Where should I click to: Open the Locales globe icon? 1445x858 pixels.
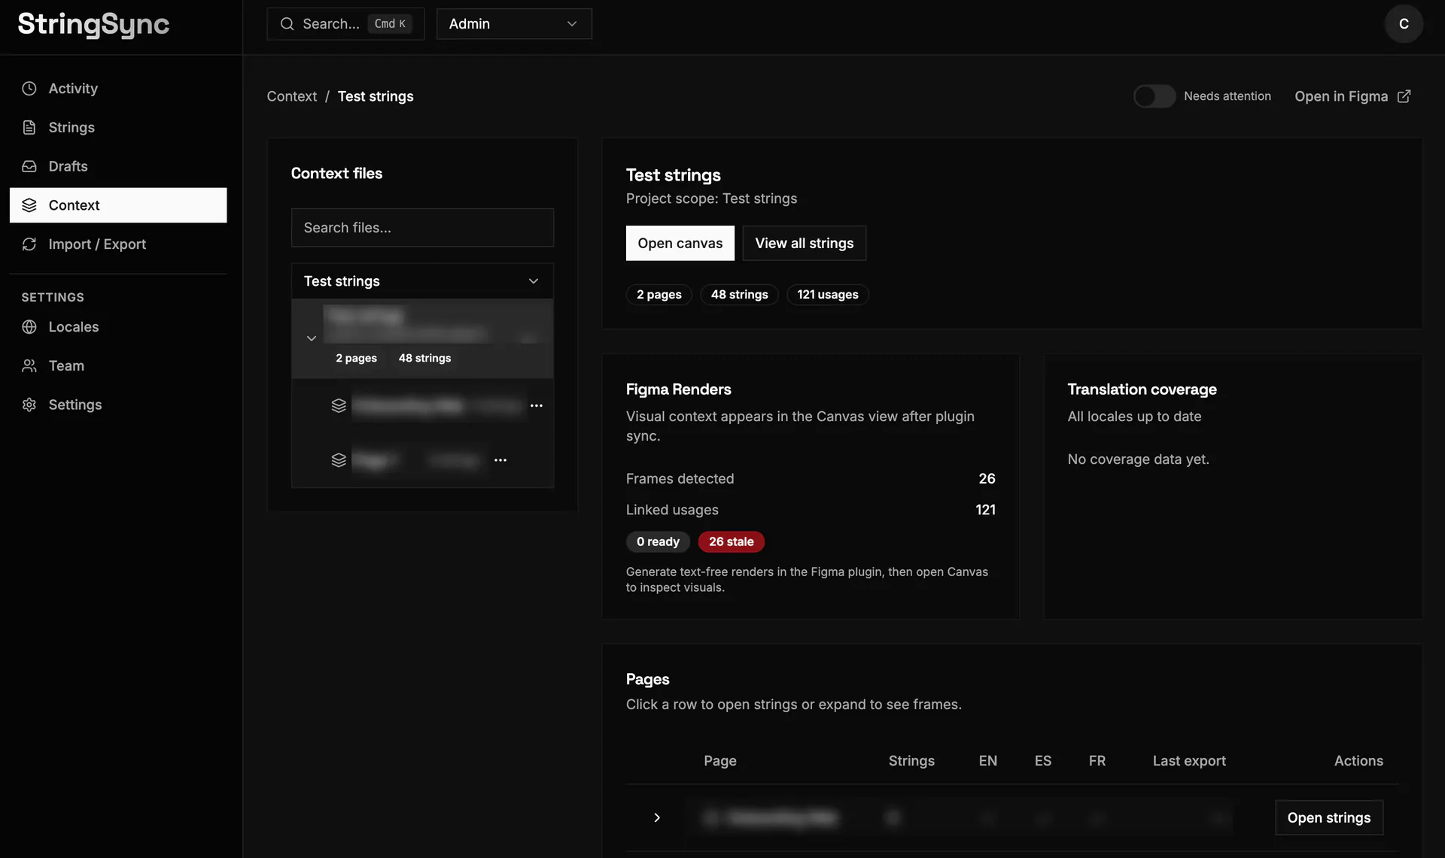[29, 327]
